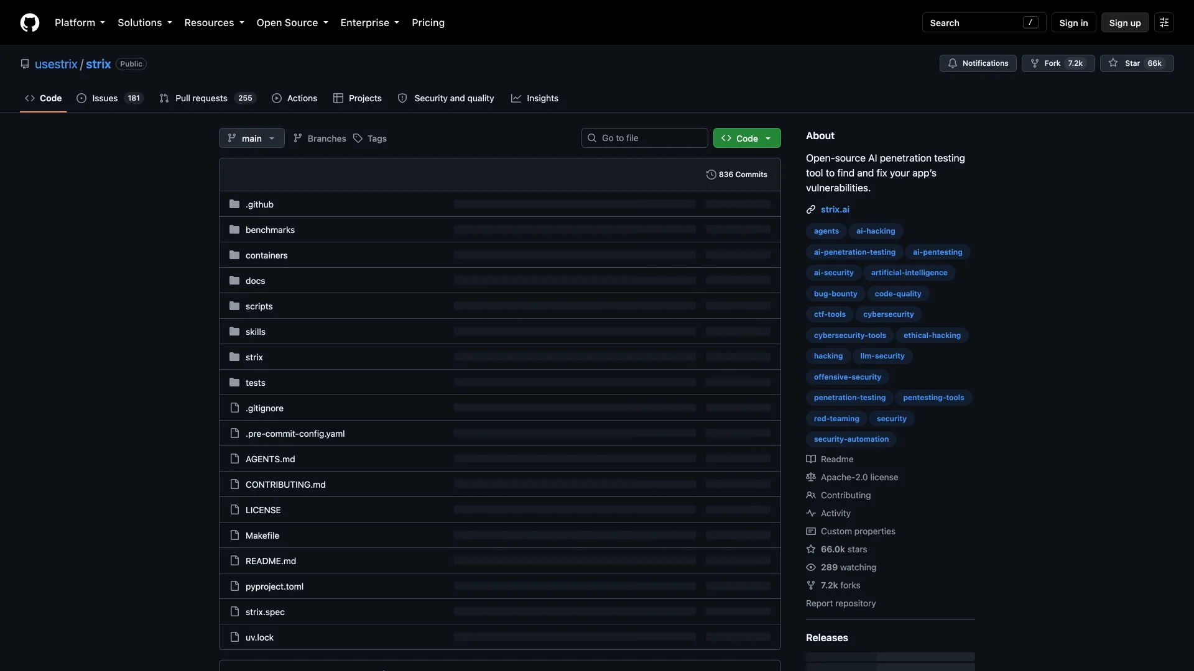Open the Pricing page
Image resolution: width=1194 pixels, height=671 pixels.
[428, 22]
